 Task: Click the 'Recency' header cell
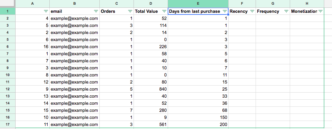242,11
